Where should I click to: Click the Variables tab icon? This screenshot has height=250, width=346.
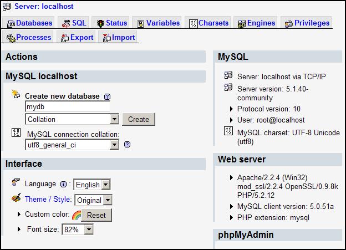(x=140, y=23)
